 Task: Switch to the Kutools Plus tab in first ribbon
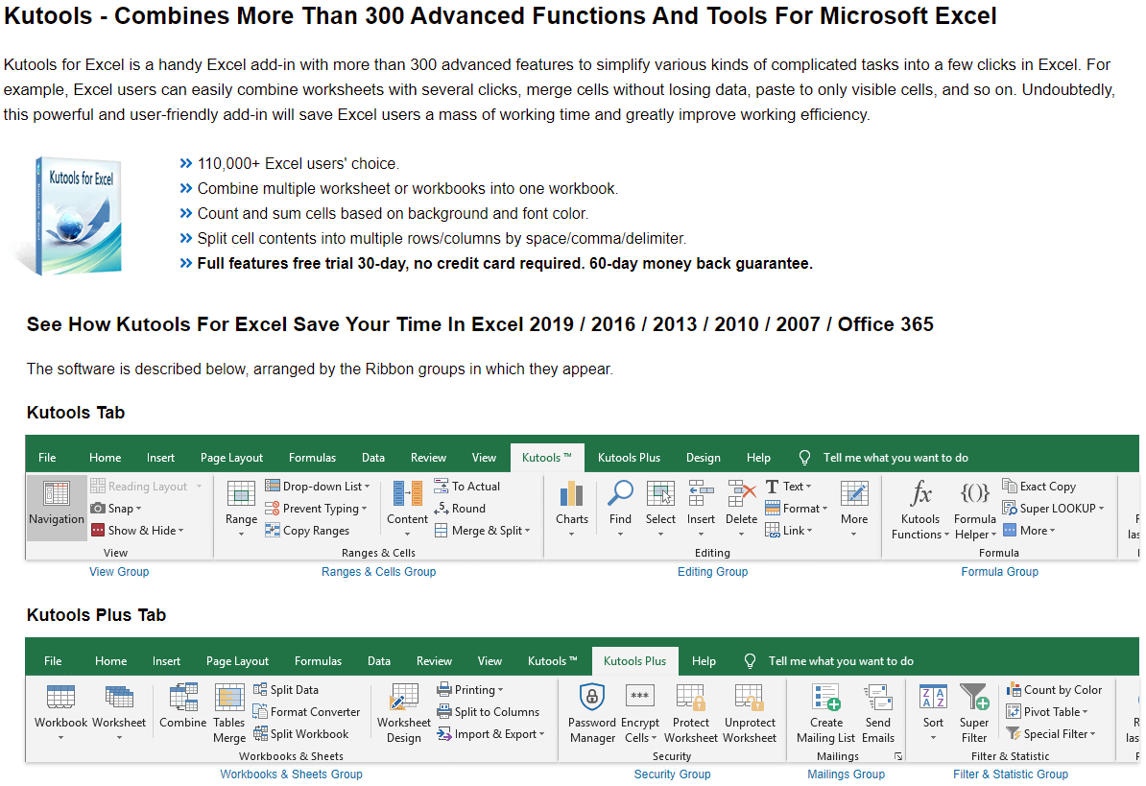(629, 458)
